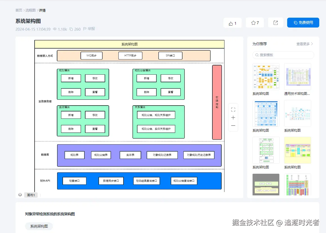Click the 举报 report flag
The height and width of the screenshot is (233, 326).
[x=89, y=29]
